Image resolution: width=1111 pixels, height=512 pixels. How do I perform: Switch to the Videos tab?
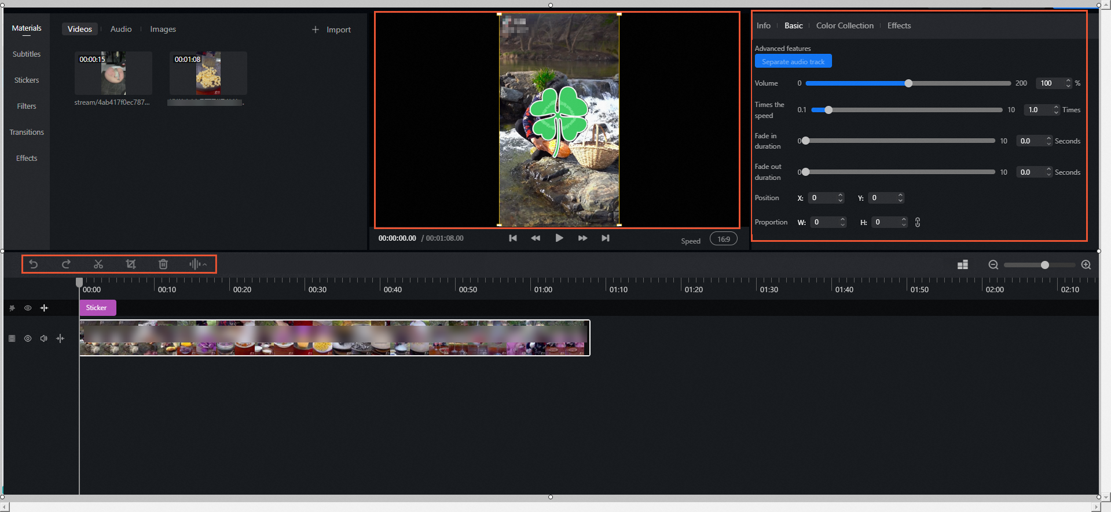pyautogui.click(x=80, y=29)
